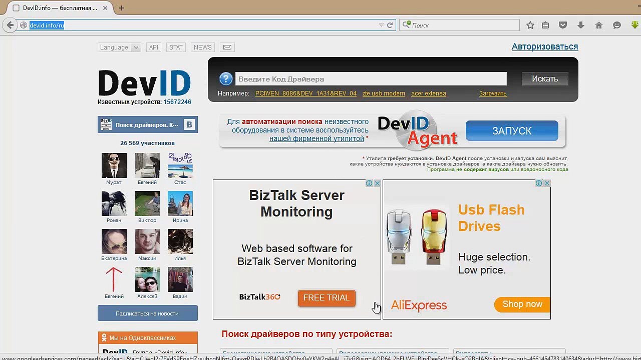Bookmark this page with the star icon
The image size is (641, 360).
(530, 25)
